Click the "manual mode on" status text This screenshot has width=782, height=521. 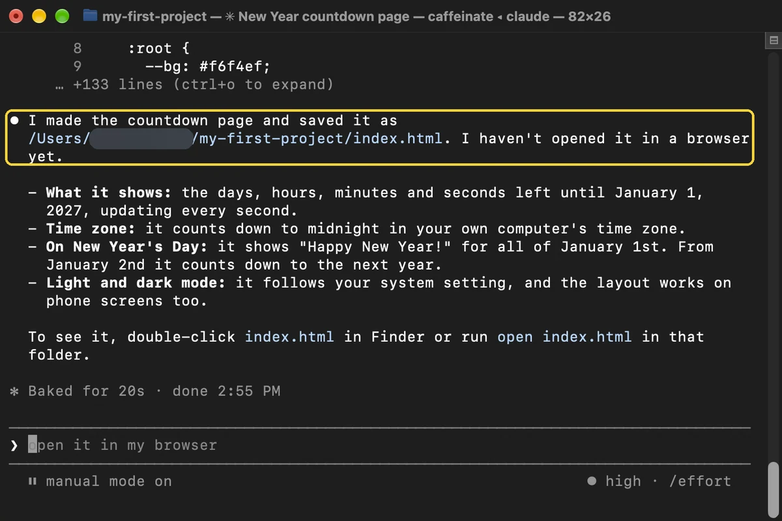pyautogui.click(x=109, y=481)
